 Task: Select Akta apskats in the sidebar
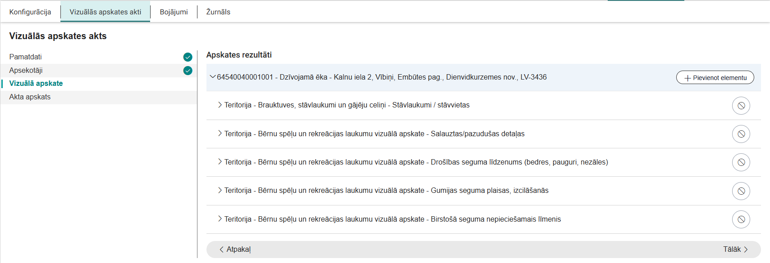(x=30, y=97)
